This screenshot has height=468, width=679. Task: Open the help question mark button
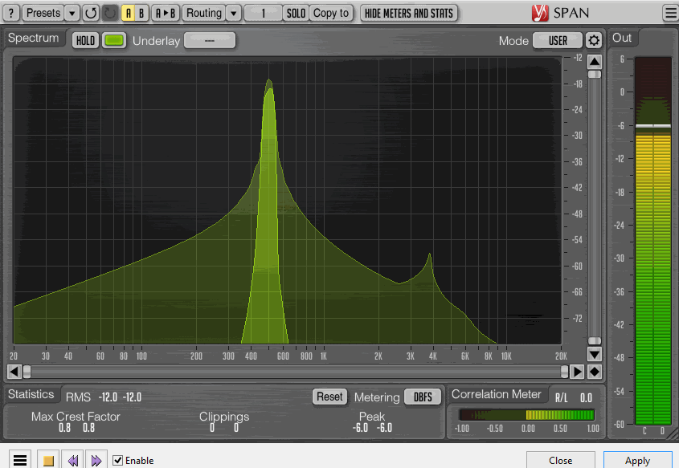click(10, 13)
